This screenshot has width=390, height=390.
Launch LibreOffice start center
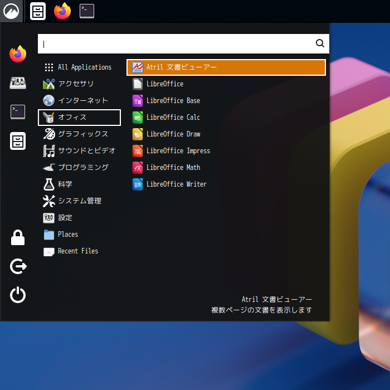tap(226, 84)
